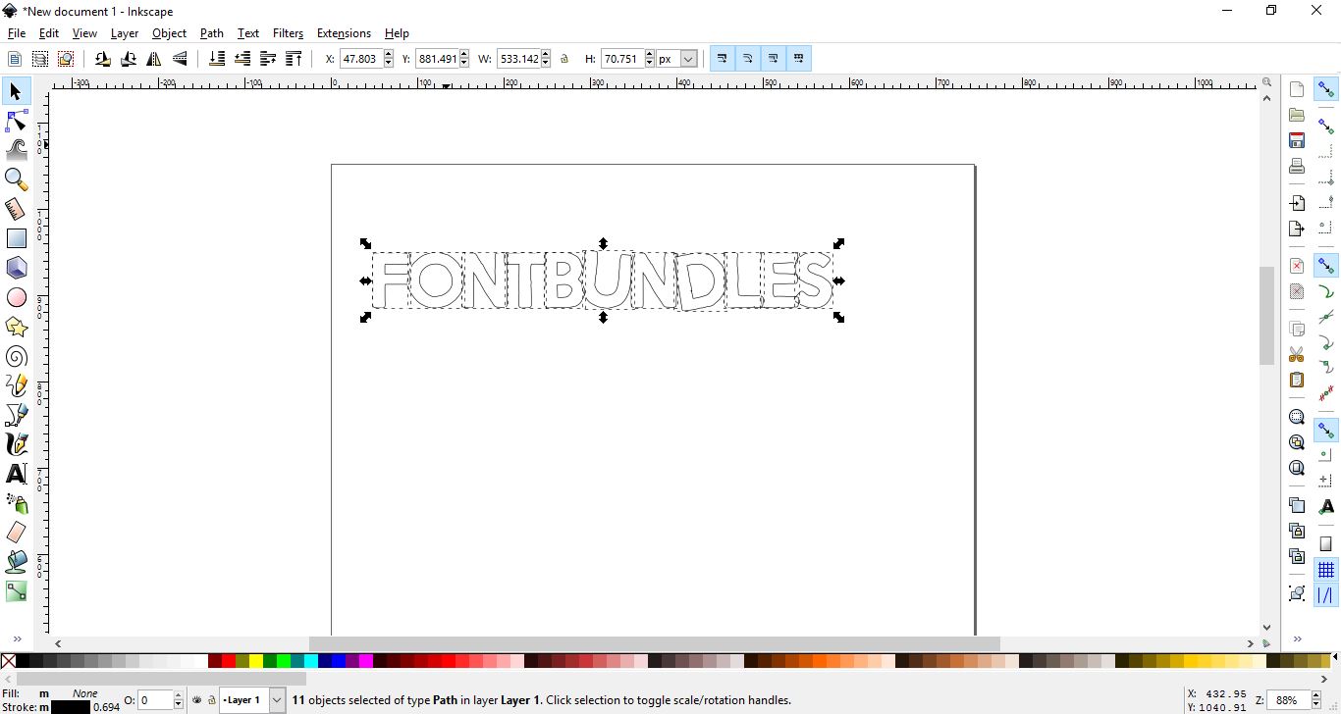Open the Extensions menu

tap(344, 33)
